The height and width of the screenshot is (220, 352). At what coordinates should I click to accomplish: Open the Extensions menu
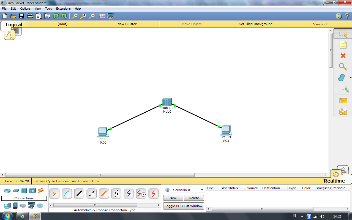coord(63,9)
